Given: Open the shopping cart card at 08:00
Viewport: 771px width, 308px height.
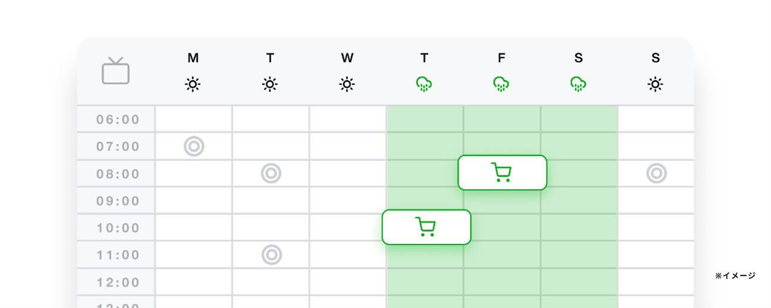Looking at the screenshot, I should 502,173.
